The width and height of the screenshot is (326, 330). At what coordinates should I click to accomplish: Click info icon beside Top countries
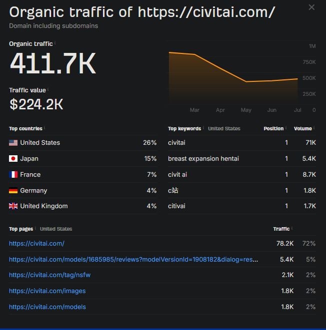[x=44, y=128]
